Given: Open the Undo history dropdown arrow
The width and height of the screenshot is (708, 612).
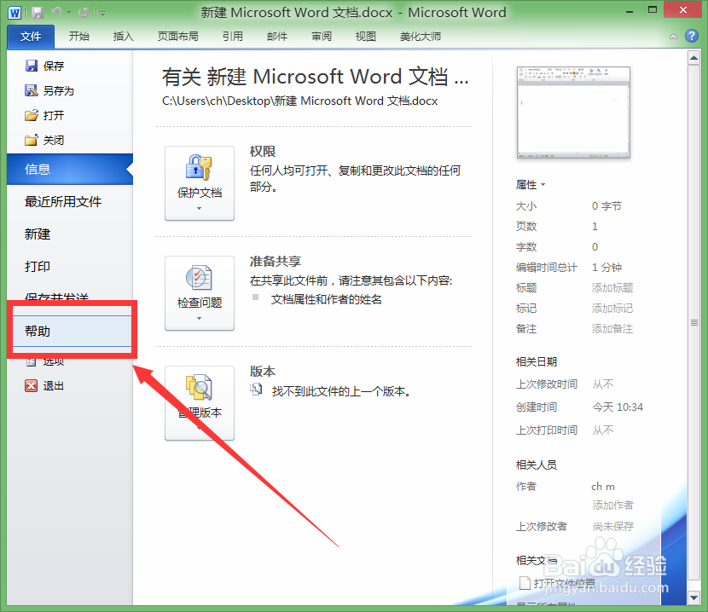Looking at the screenshot, I should click(x=68, y=13).
